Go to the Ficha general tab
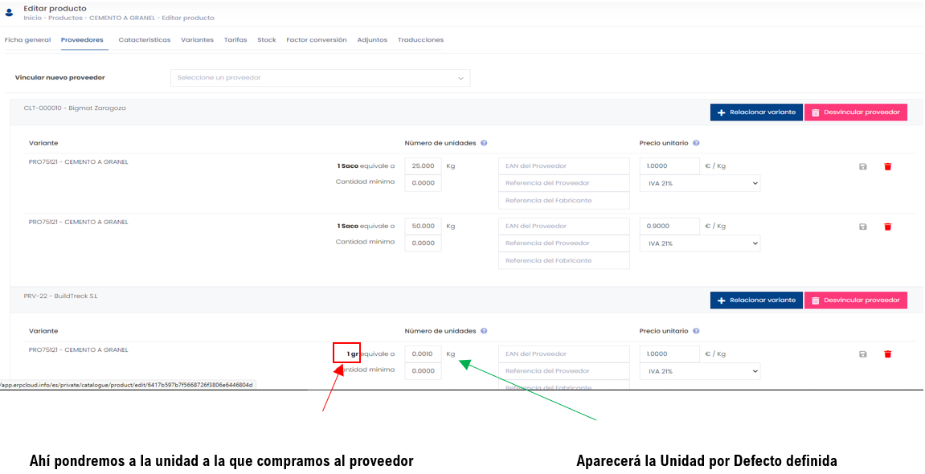Viewport: 925px width, 474px height. point(28,40)
